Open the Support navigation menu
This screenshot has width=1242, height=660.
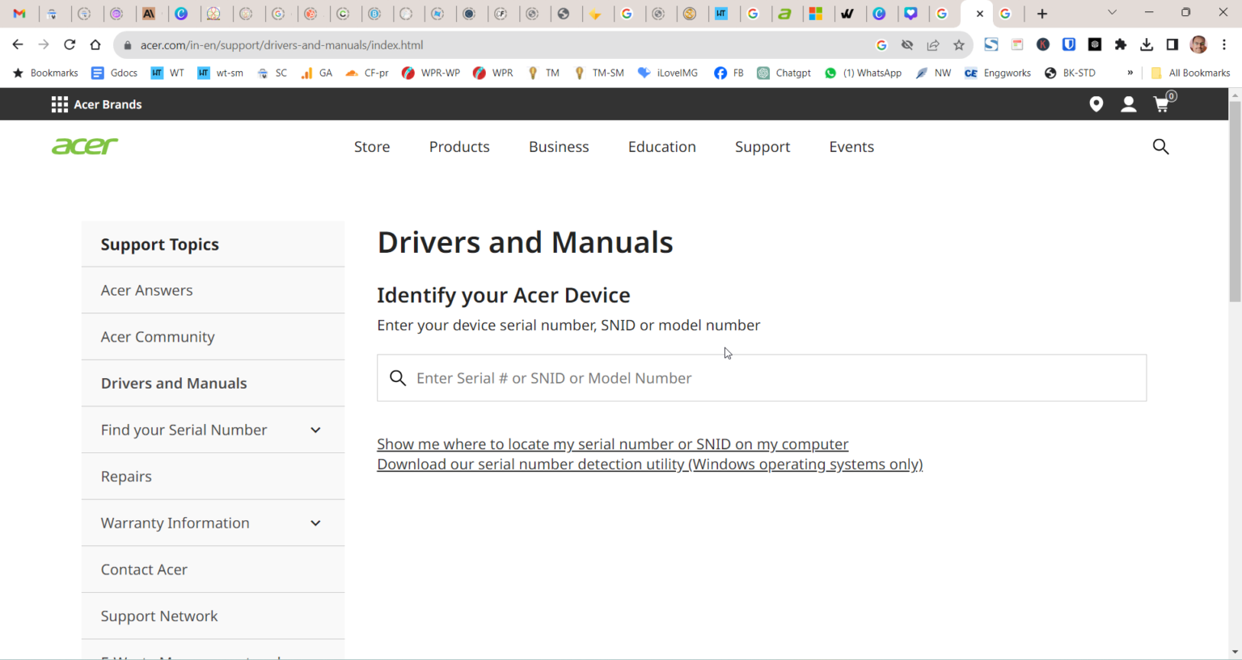coord(763,146)
